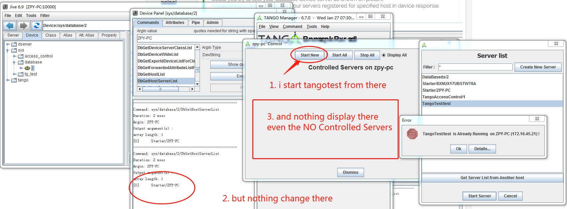Switch to the Server tab in Jive

click(x=13, y=35)
